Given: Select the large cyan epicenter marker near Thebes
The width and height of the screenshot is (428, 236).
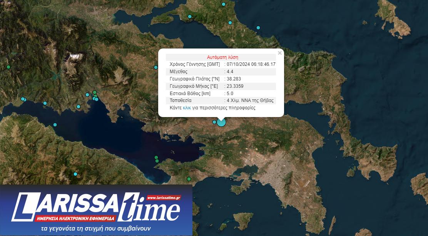Looking at the screenshot, I should pyautogui.click(x=221, y=122).
